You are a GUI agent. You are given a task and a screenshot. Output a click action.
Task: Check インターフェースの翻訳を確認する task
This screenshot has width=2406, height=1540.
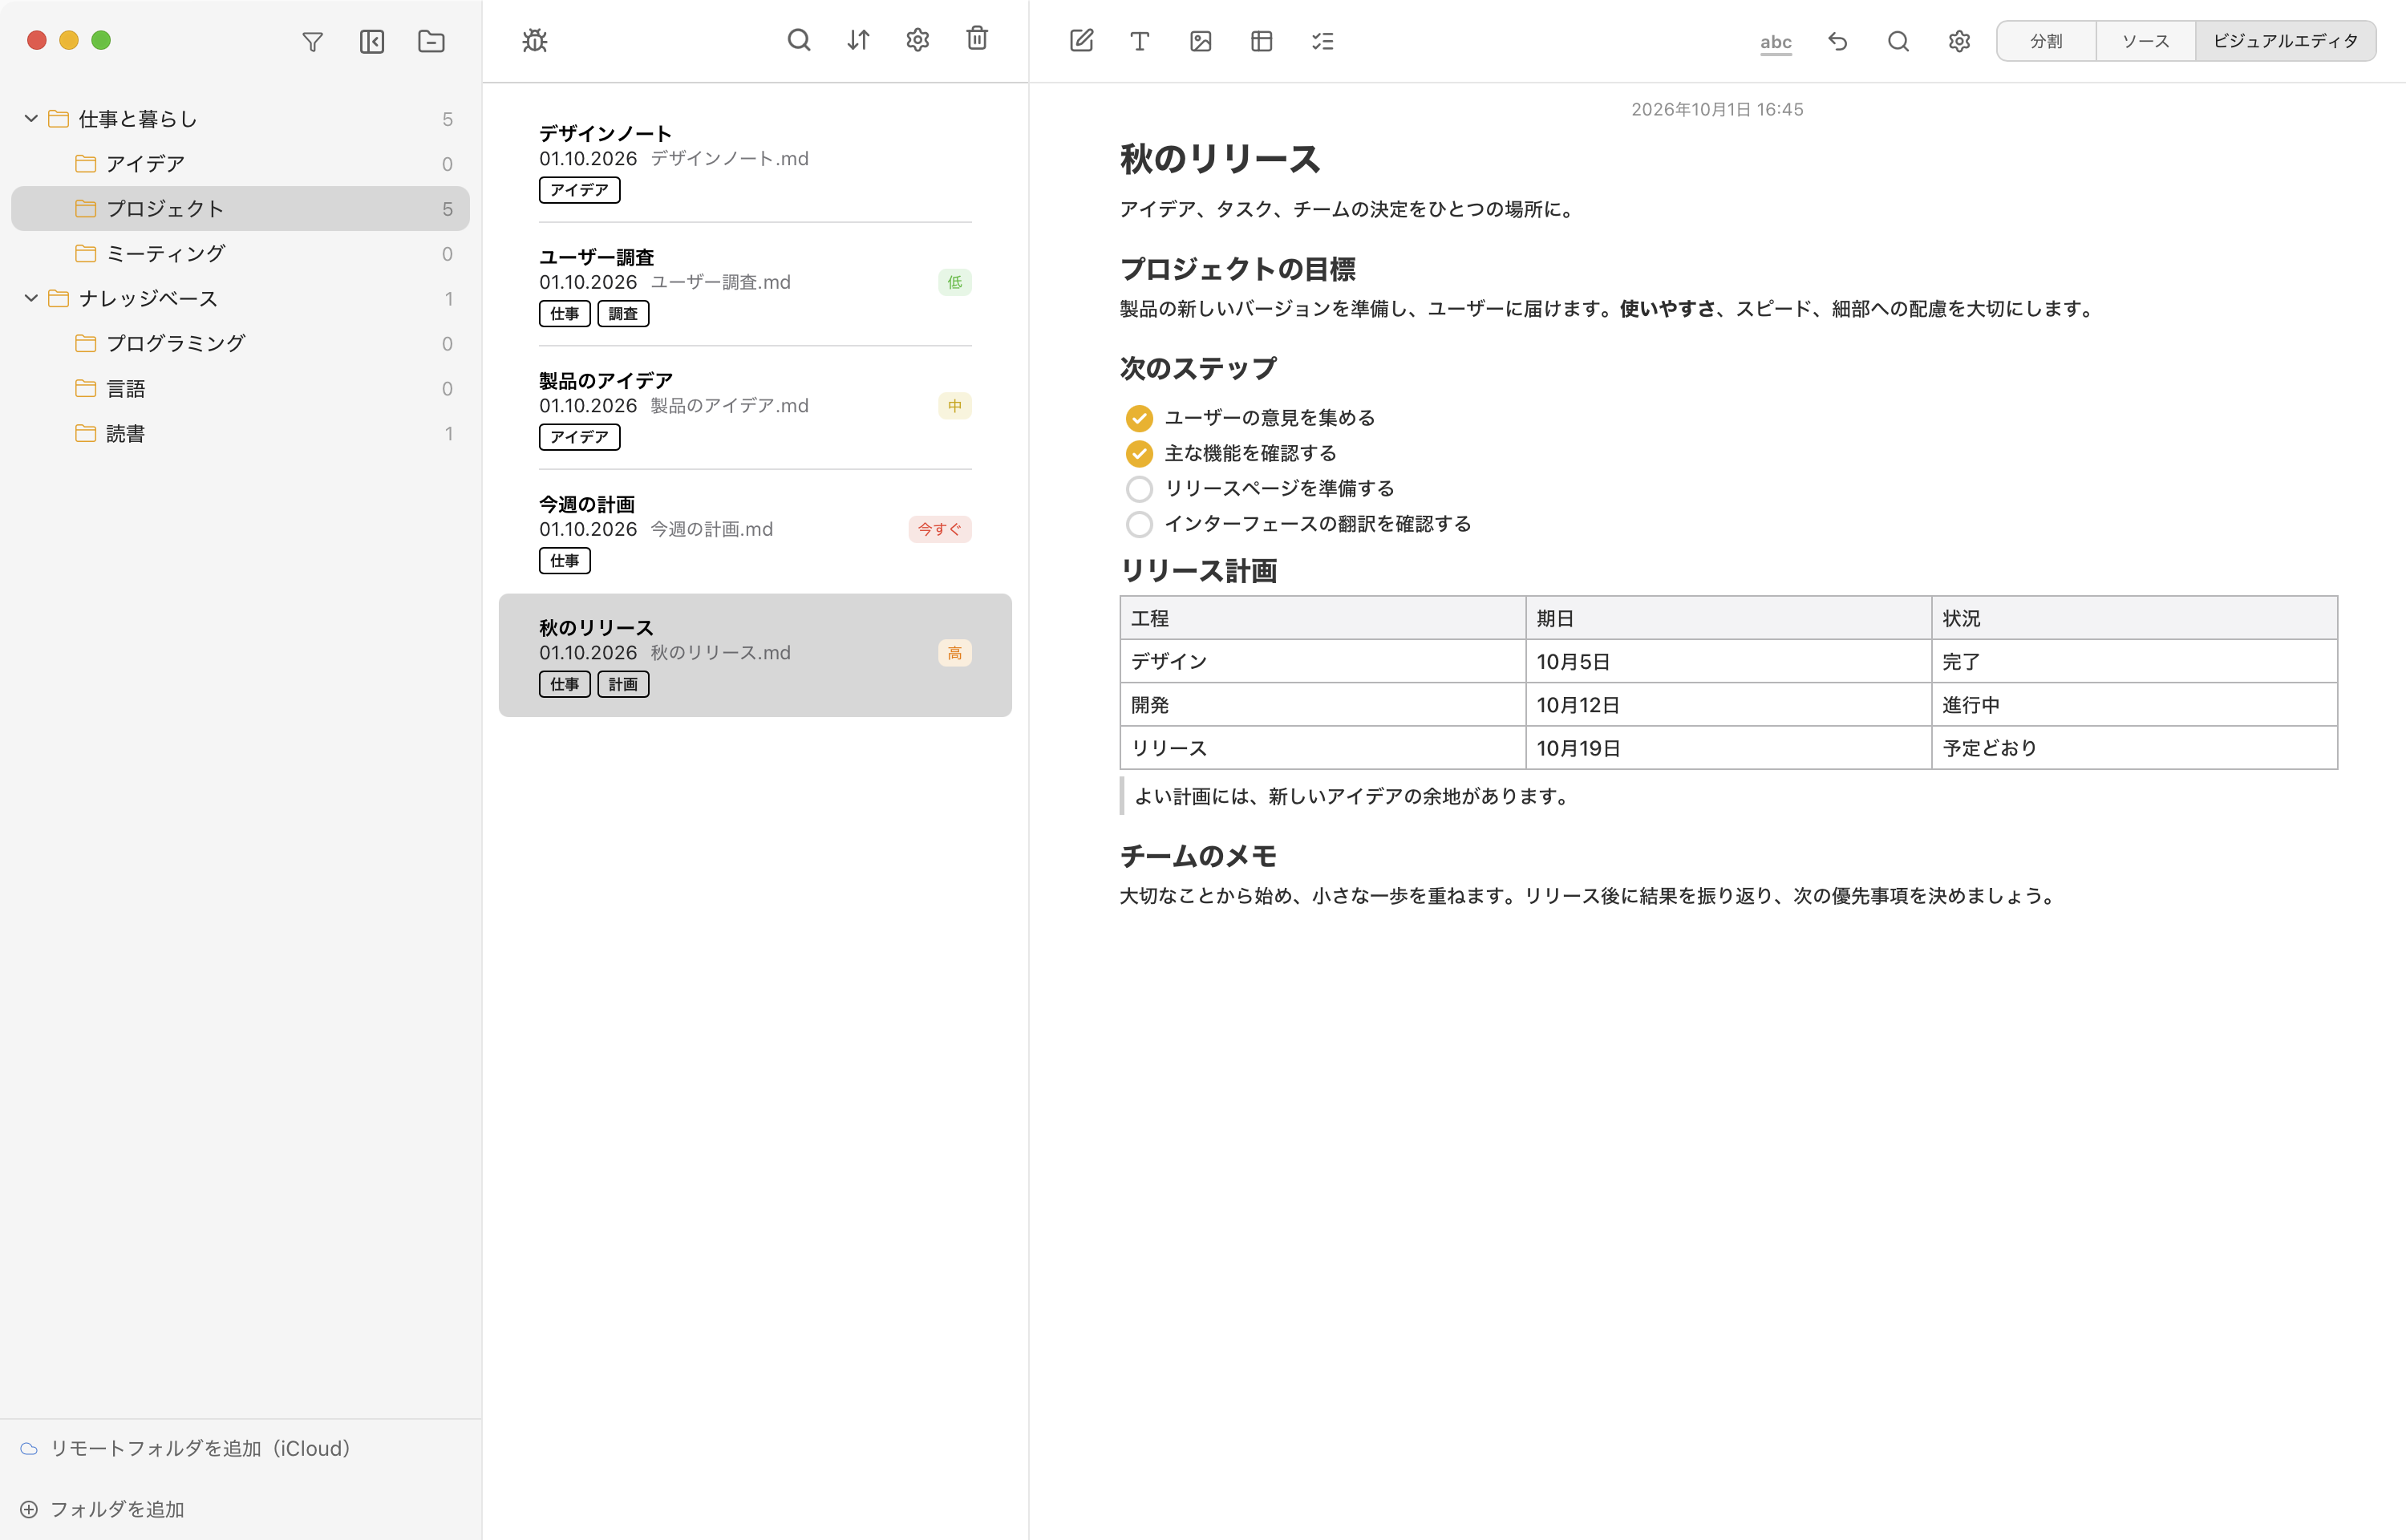click(x=1139, y=524)
